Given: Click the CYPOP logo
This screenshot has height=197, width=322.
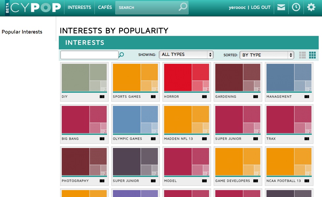Looking at the screenshot, I should pyautogui.click(x=36, y=7).
